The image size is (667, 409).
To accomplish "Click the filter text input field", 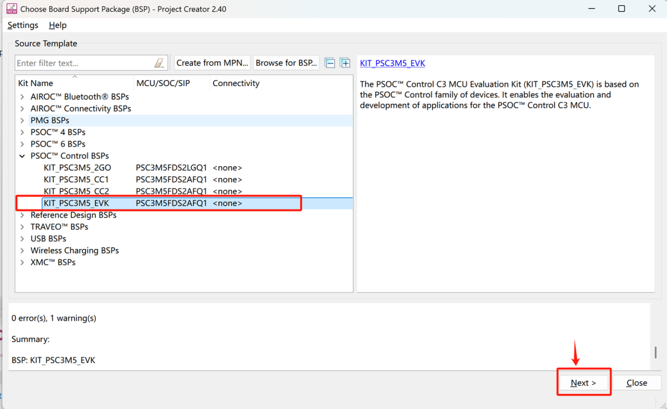I will 83,63.
